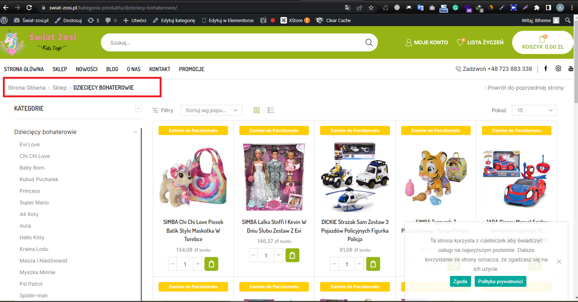Decrease quantity for Chi Chi Love Piesek
Image resolution: width=578 pixels, height=302 pixels.
[172, 264]
